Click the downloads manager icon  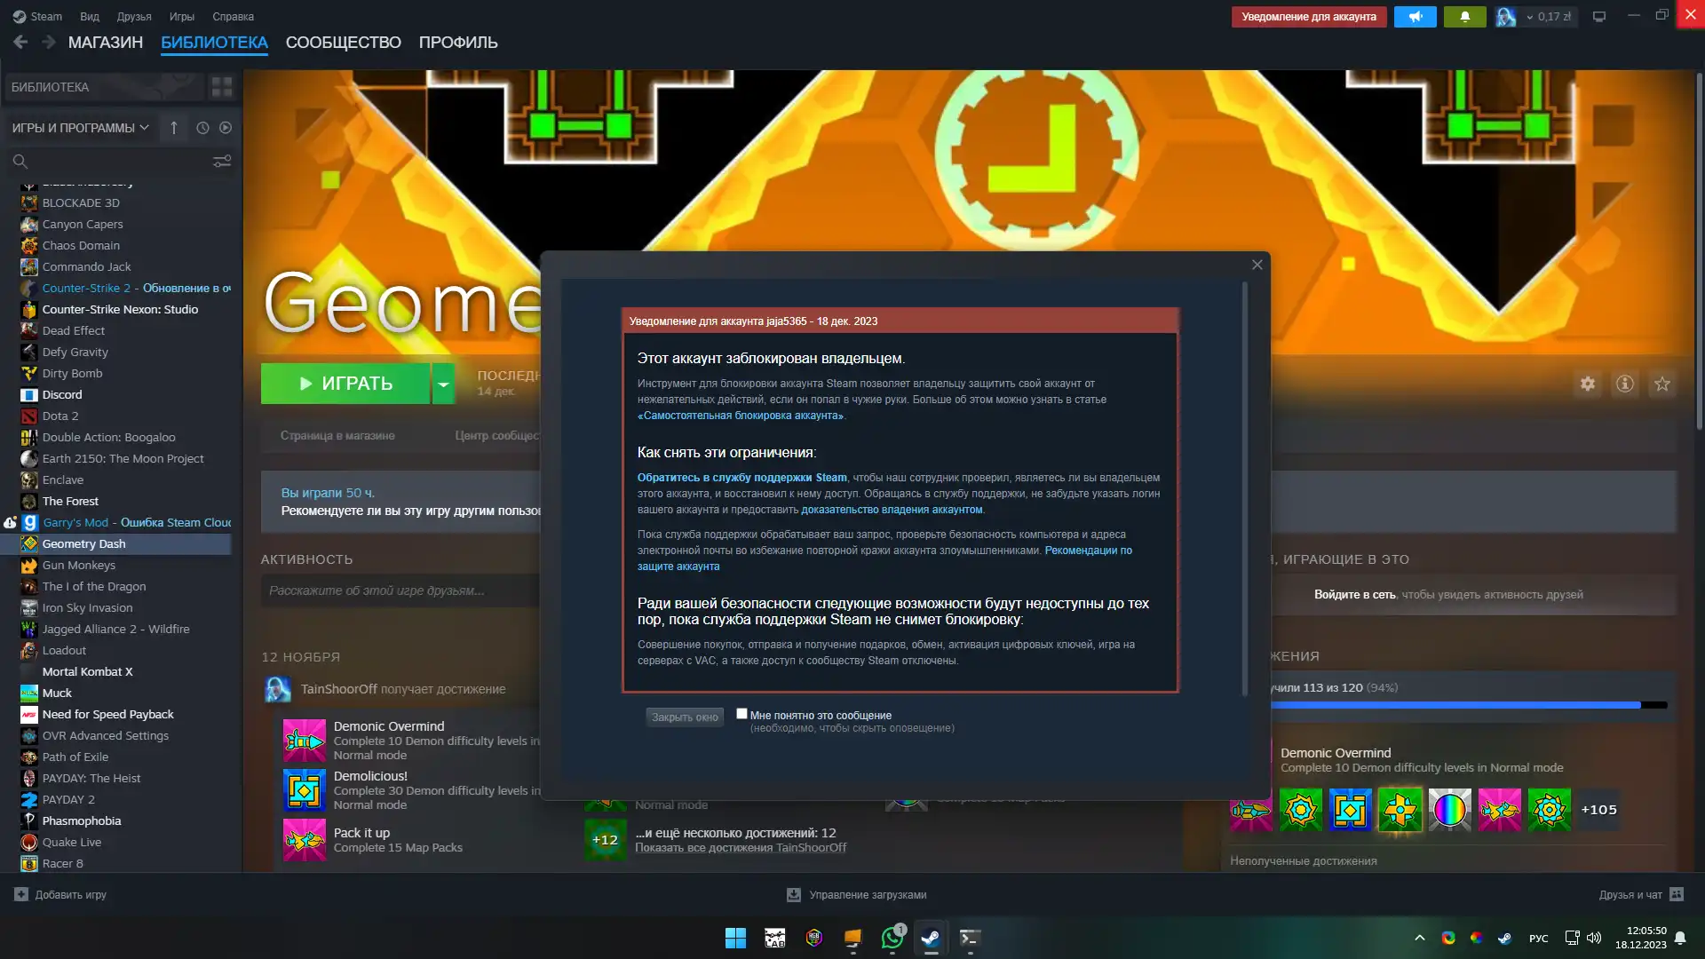pyautogui.click(x=794, y=895)
